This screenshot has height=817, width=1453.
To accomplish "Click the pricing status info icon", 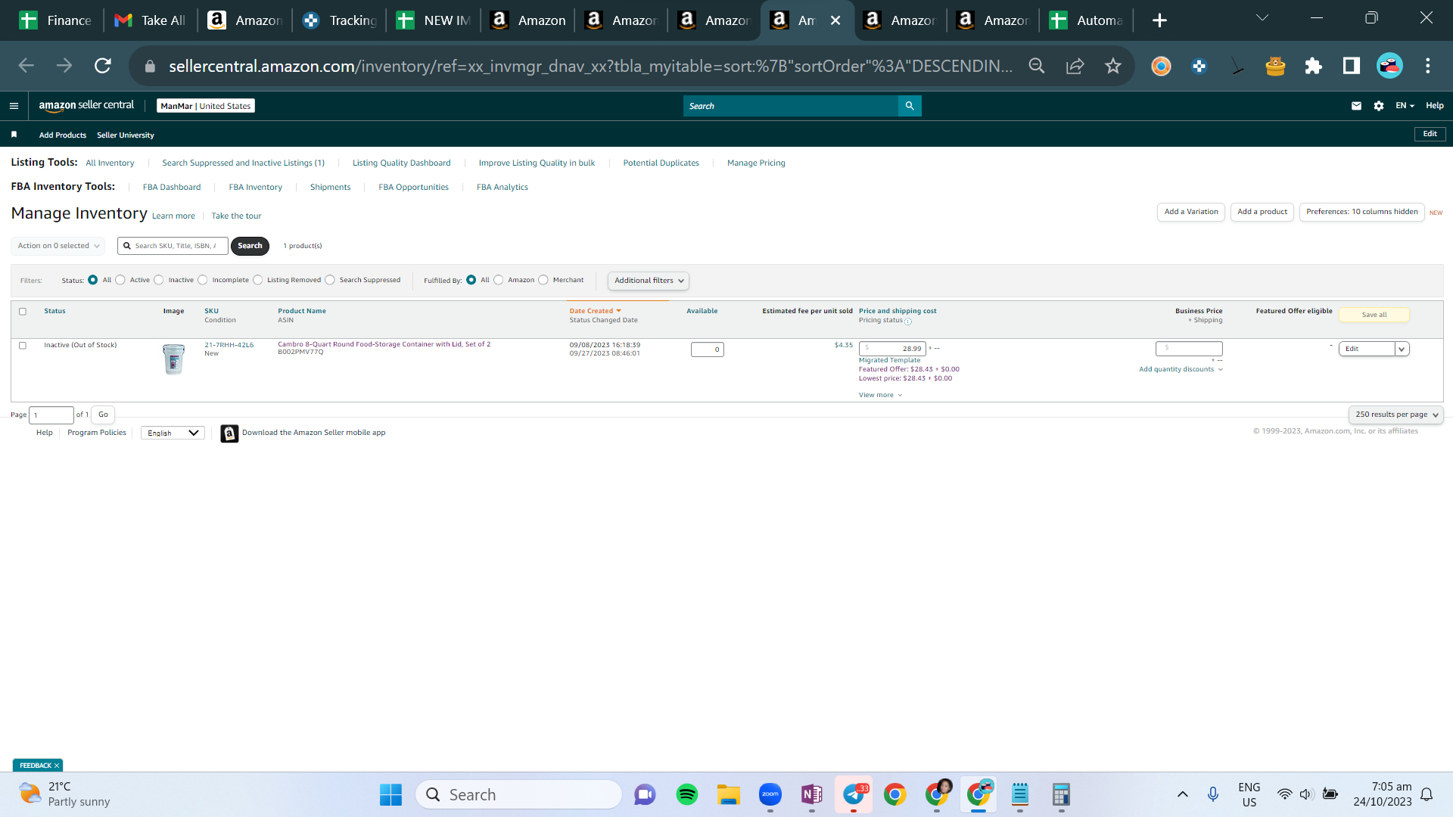I will [x=908, y=322].
